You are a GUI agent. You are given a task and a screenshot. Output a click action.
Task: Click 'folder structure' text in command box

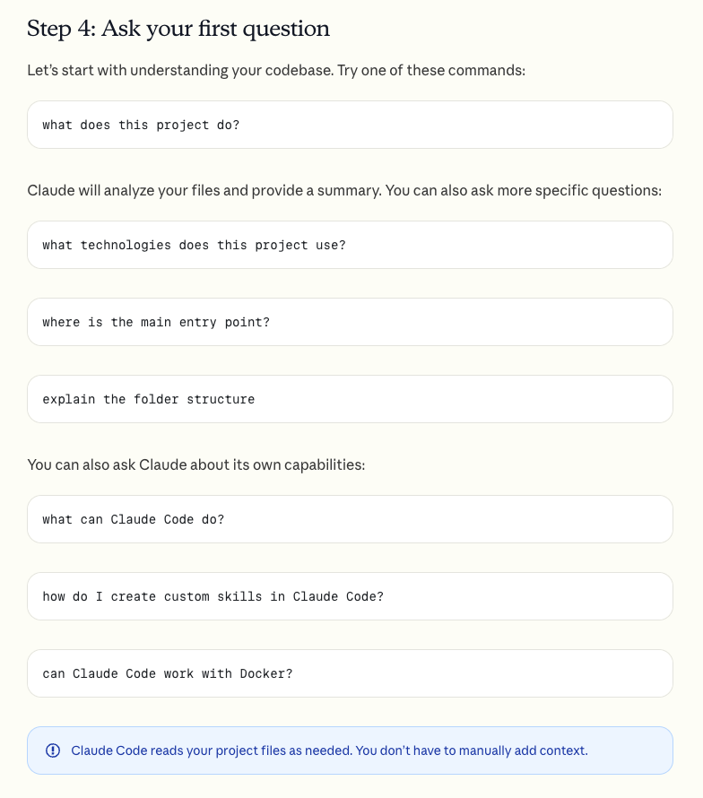(194, 400)
